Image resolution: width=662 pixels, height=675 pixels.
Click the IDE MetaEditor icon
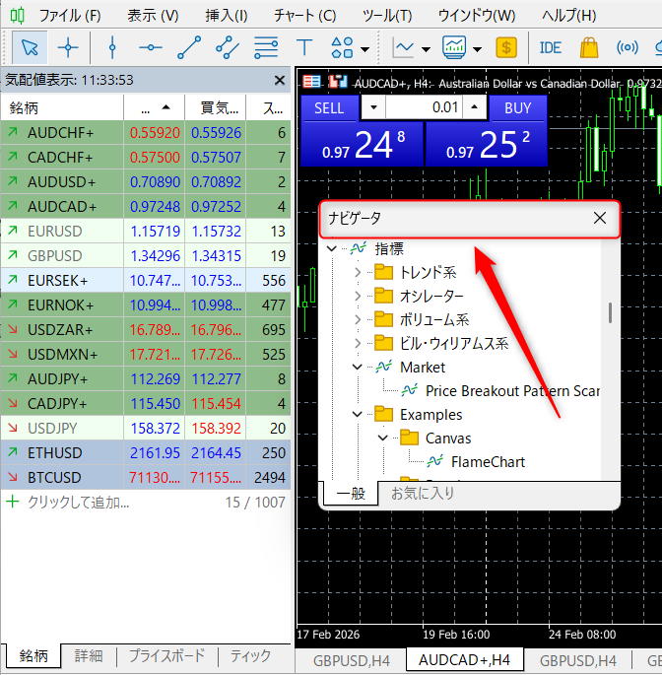click(550, 46)
